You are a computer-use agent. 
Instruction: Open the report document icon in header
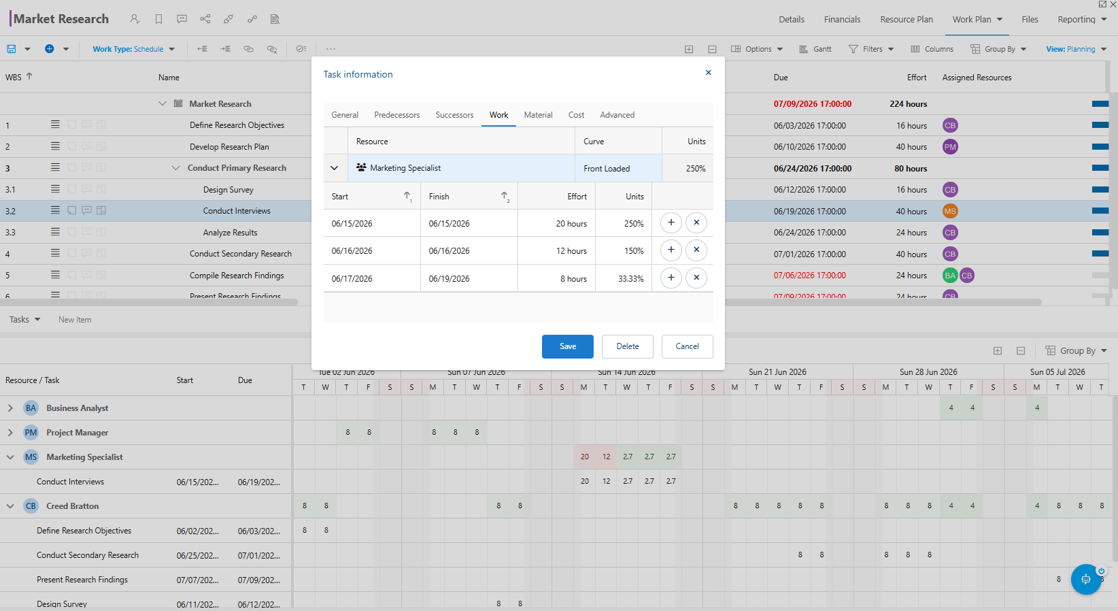pyautogui.click(x=275, y=19)
